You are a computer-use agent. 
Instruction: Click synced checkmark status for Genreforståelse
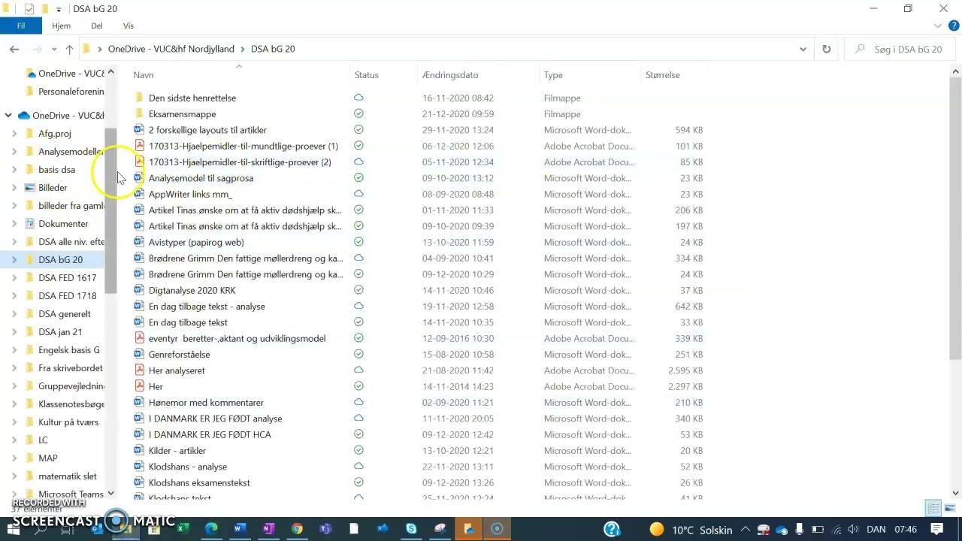point(358,355)
